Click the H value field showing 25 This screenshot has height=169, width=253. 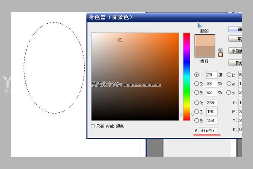click(x=212, y=75)
